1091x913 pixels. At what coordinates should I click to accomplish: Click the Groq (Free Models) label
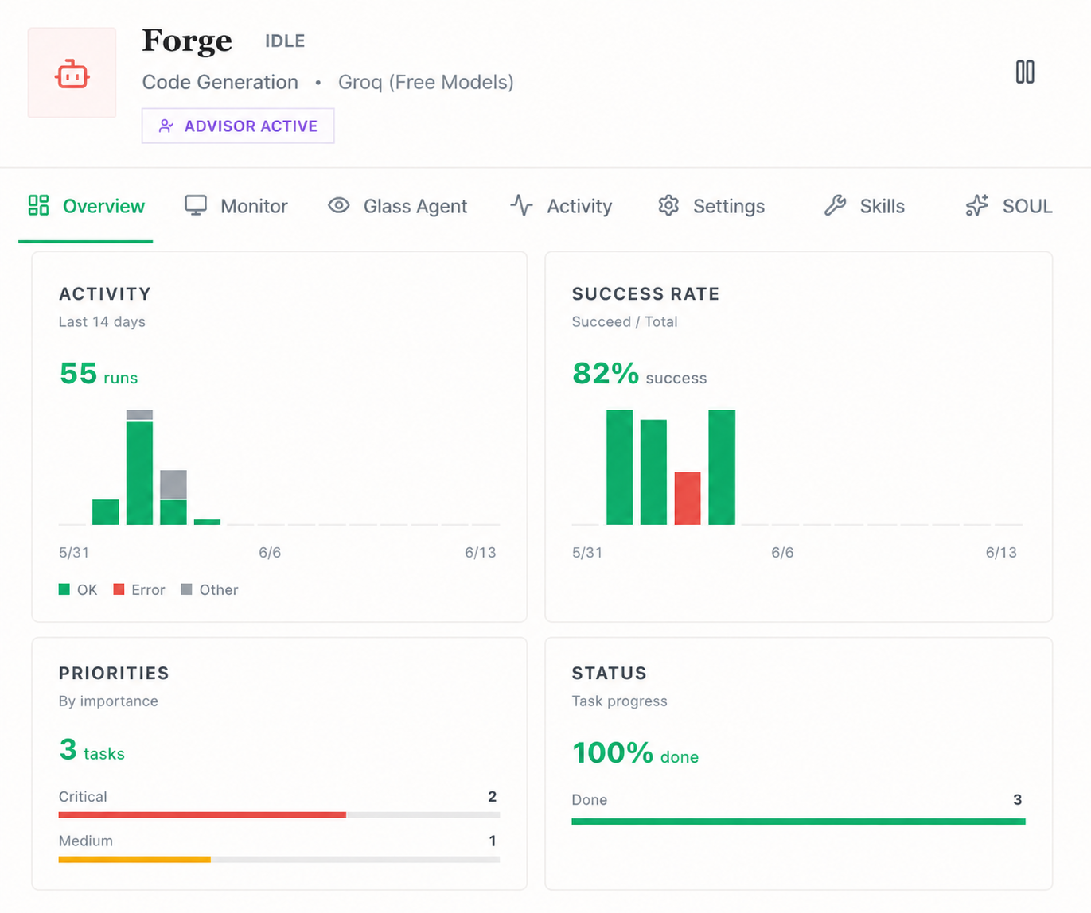pyautogui.click(x=426, y=82)
